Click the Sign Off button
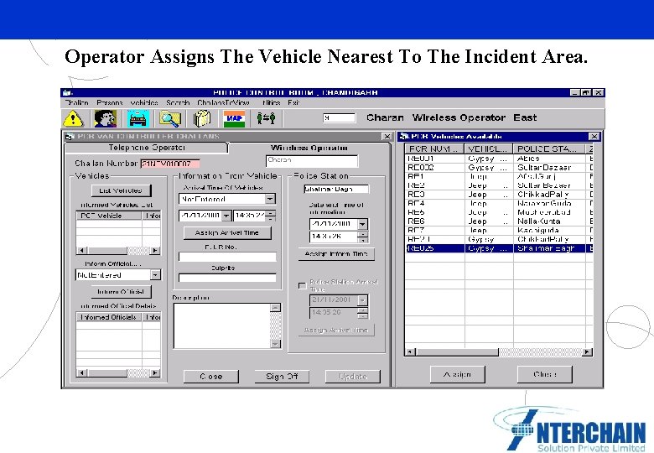 [282, 377]
